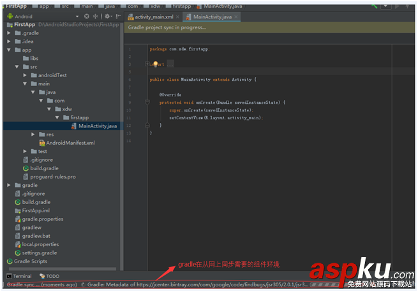Click the collapse-all icon in Project panel header
The width and height of the screenshot is (418, 292).
point(95,16)
